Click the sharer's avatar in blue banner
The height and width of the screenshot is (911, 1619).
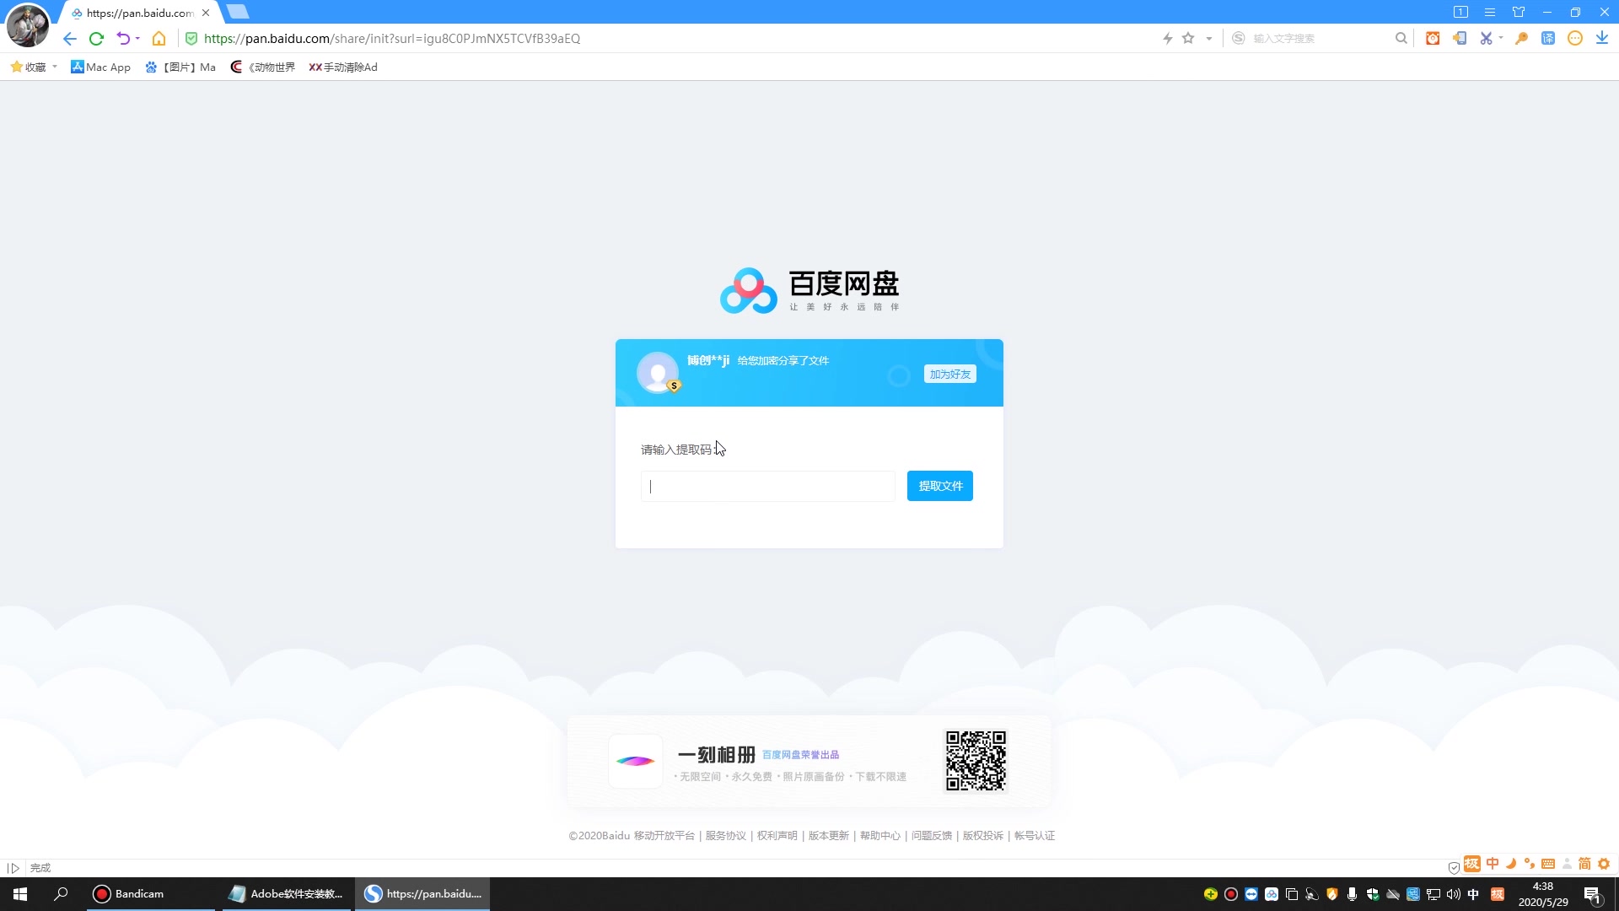pyautogui.click(x=658, y=372)
